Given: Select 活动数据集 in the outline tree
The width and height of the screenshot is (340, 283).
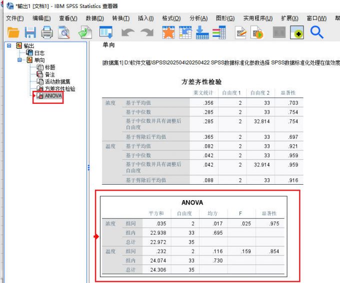Looking at the screenshot, I should click(57, 81).
